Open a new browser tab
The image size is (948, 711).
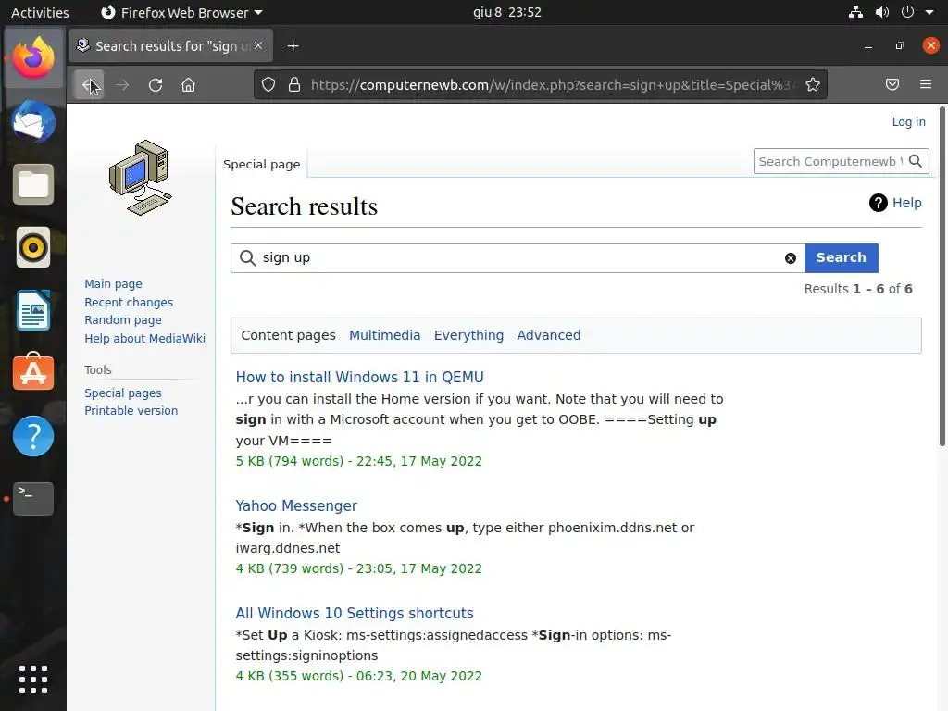[x=293, y=46]
